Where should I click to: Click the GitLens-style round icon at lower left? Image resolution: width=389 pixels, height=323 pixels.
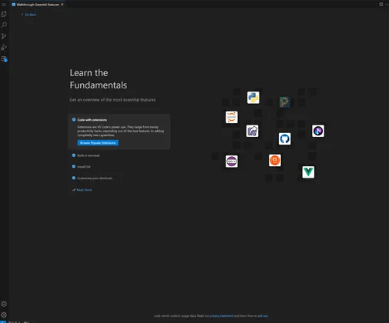pos(232,161)
